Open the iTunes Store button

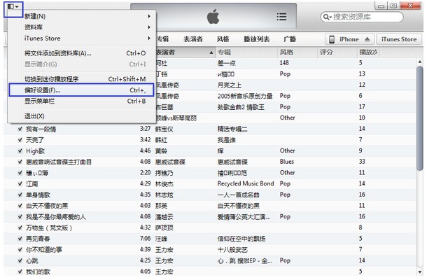click(399, 39)
